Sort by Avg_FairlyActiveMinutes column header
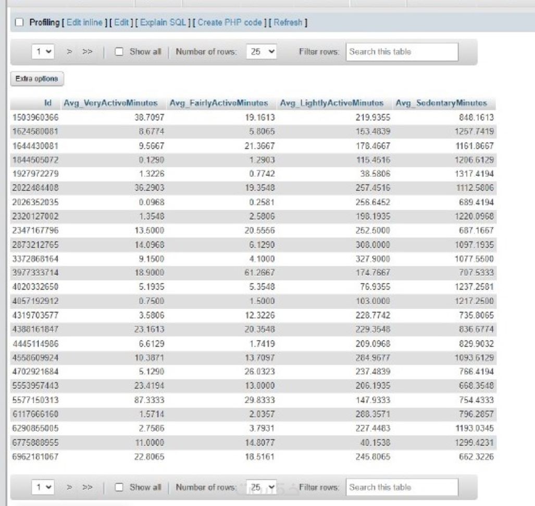535x506 pixels. pos(219,103)
